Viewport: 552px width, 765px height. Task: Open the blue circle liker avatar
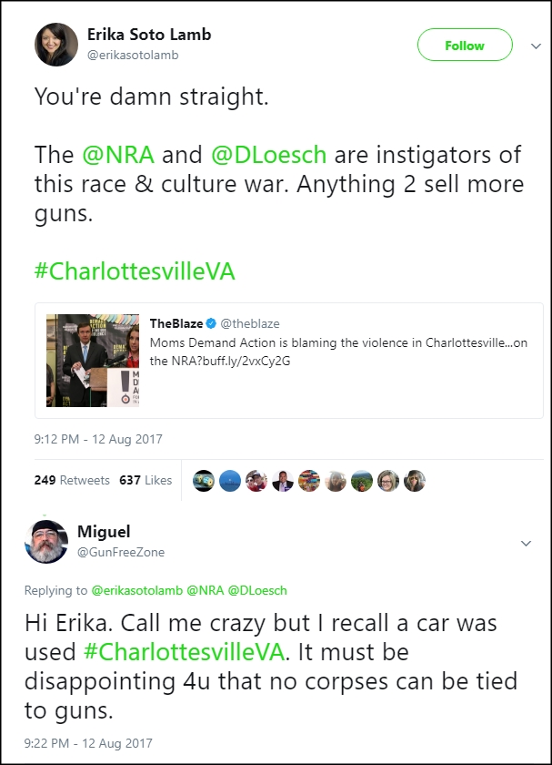click(x=230, y=481)
